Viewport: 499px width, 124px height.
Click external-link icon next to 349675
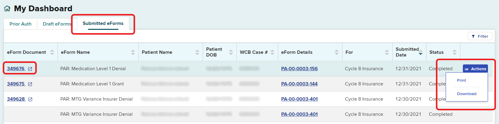pos(30,84)
